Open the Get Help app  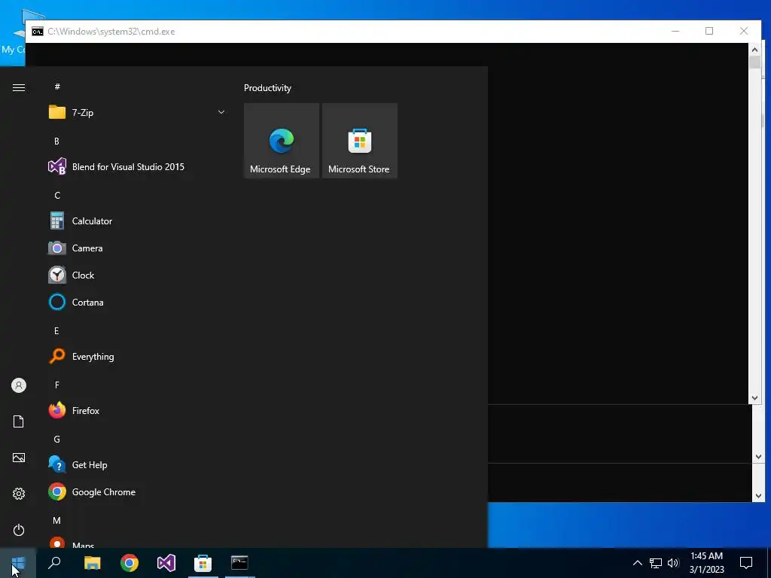(x=137, y=465)
